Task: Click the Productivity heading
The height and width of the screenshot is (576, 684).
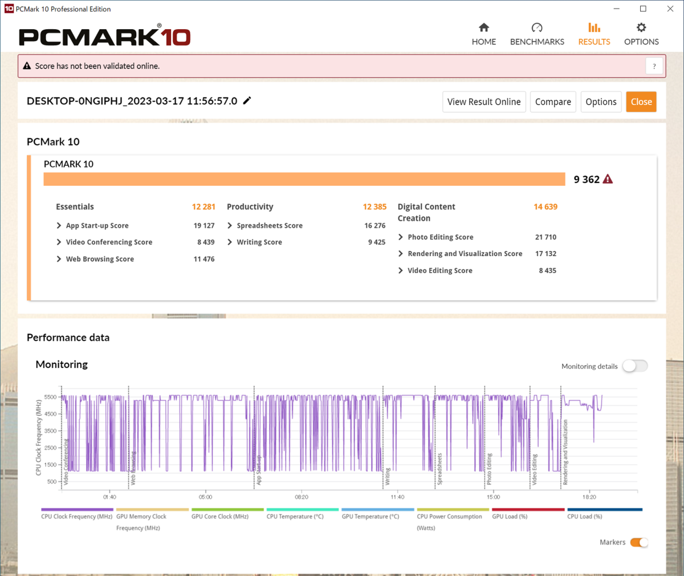Action: pos(250,206)
